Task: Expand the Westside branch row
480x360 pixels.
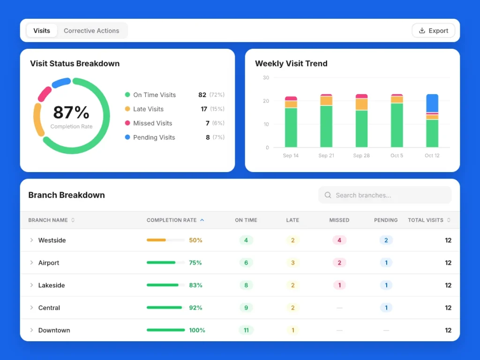Action: 31,240
